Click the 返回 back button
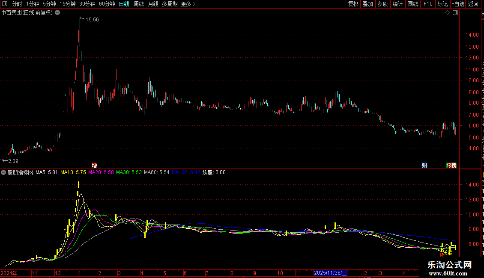The height and width of the screenshot is (278, 484). pyautogui.click(x=473, y=4)
